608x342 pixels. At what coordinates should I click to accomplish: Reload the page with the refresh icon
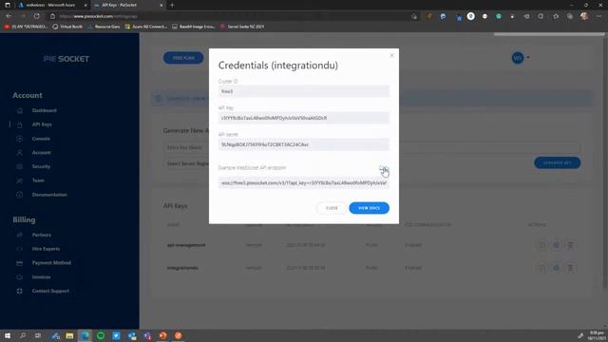pyautogui.click(x=36, y=16)
